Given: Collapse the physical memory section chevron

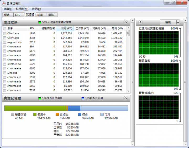Looking at the screenshot, I should (x=125, y=98).
